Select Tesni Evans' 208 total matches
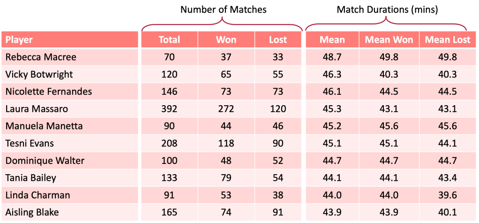This screenshot has height=223, width=479. tap(169, 143)
